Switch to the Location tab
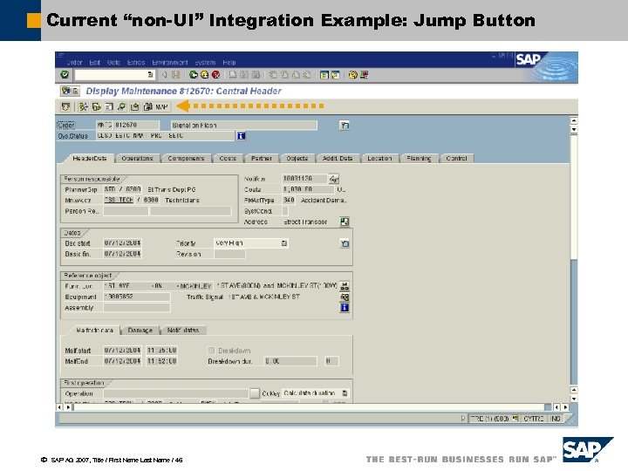The image size is (628, 471). tap(379, 158)
